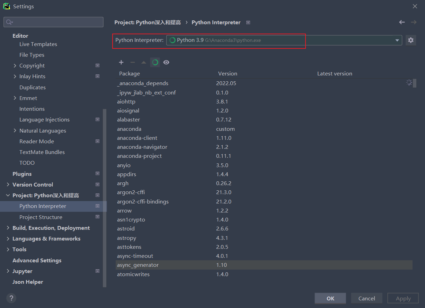Close the Settings dialog
The height and width of the screenshot is (308, 425).
[x=415, y=6]
